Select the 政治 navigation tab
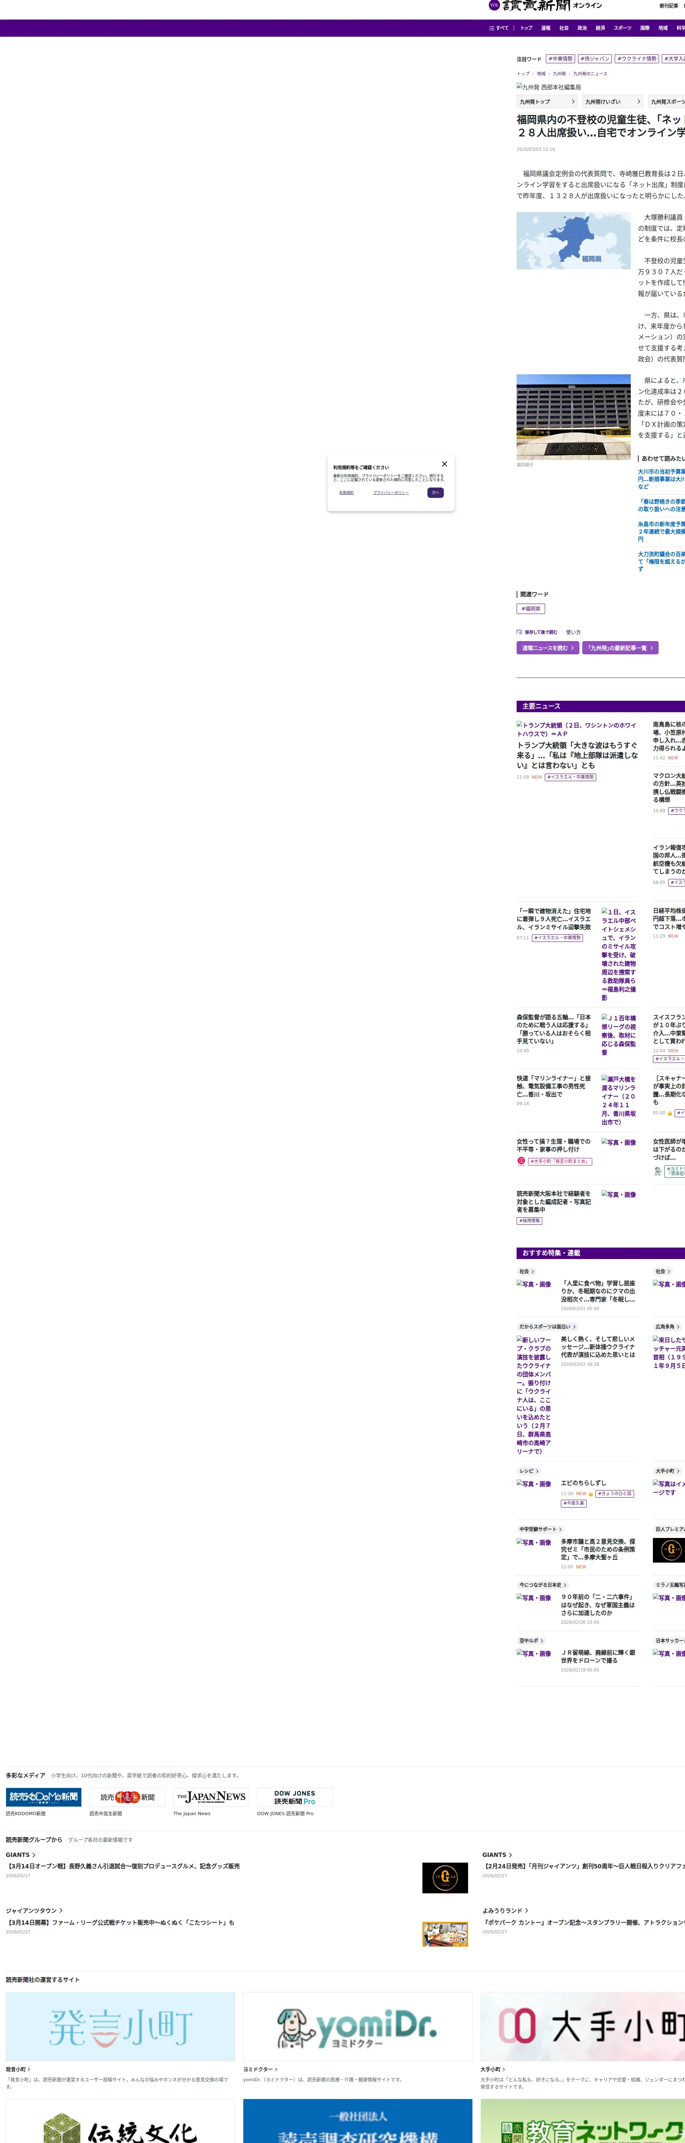 (582, 28)
